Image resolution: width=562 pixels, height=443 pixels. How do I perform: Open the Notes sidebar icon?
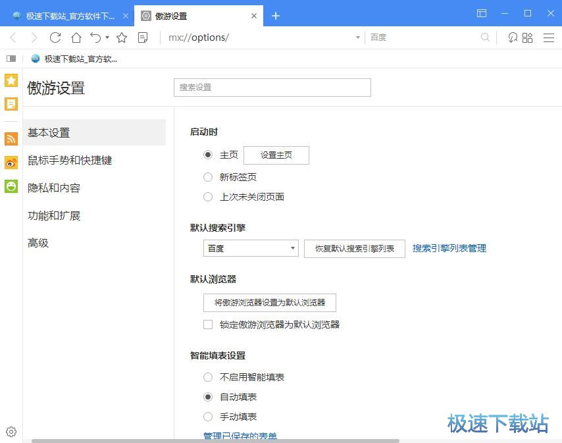pos(11,104)
